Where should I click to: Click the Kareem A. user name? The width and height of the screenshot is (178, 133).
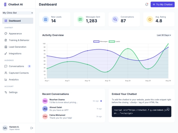click(14, 127)
